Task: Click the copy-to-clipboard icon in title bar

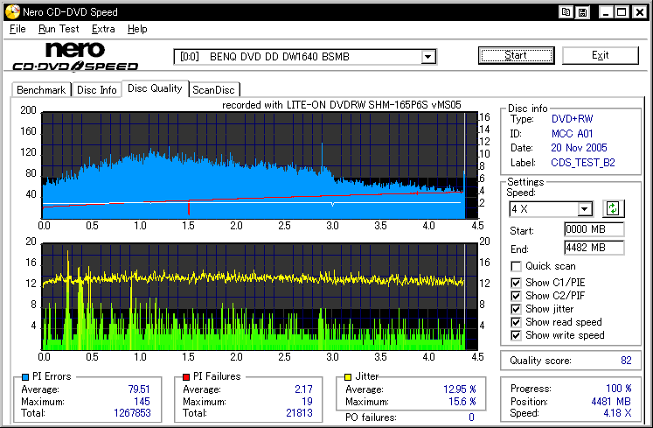Action: click(566, 12)
